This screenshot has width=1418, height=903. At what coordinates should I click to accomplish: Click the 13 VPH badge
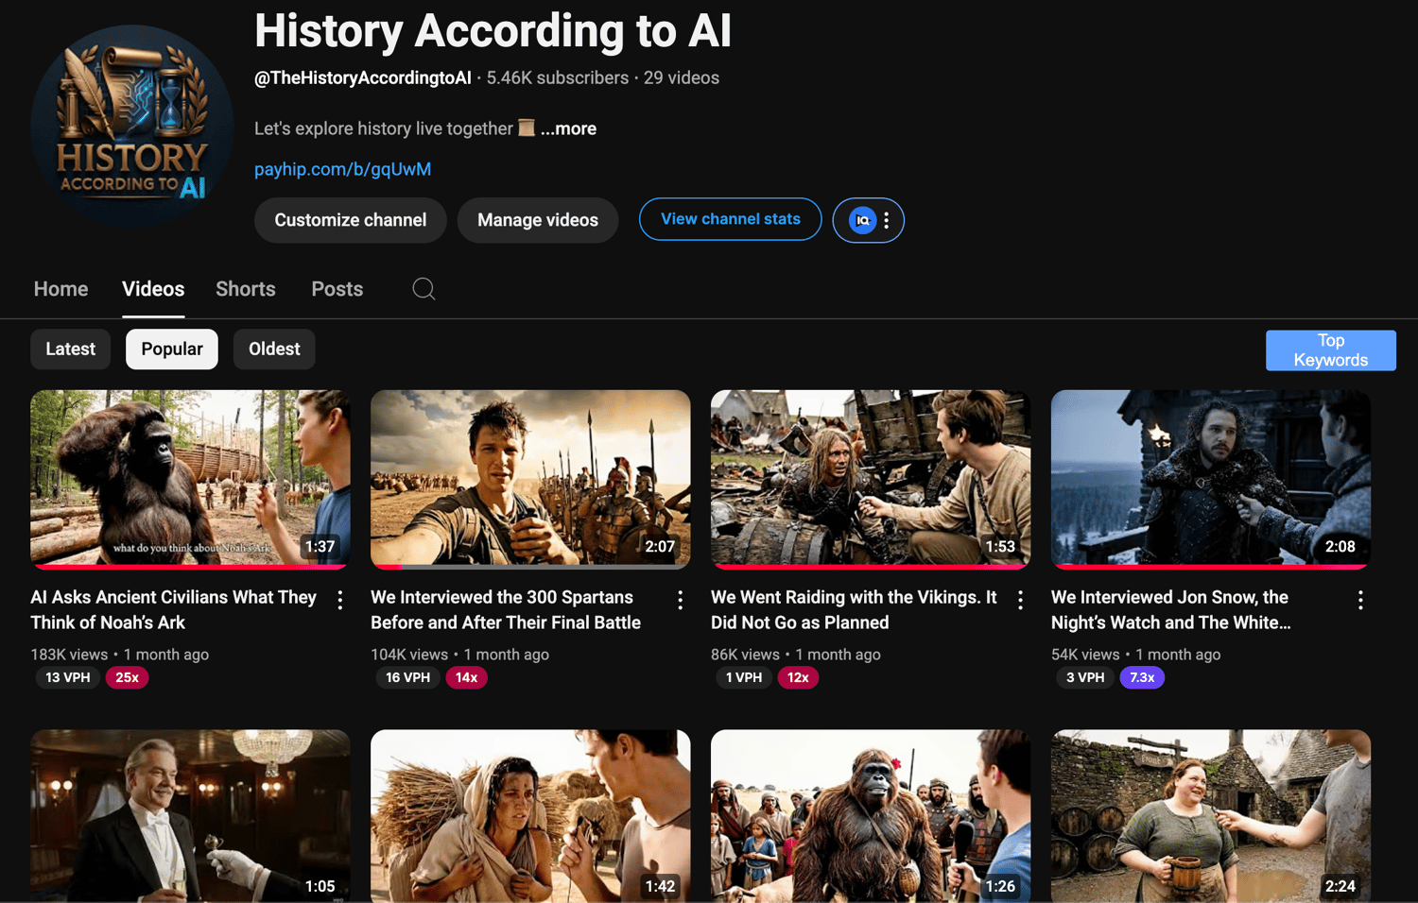[x=68, y=677]
